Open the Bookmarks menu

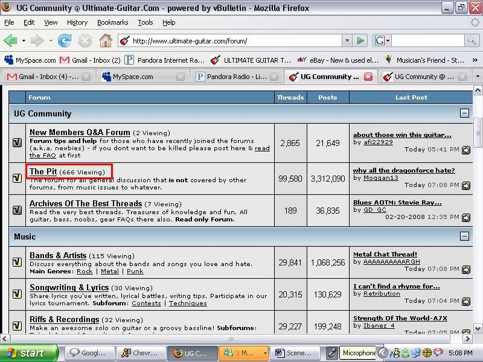(112, 22)
